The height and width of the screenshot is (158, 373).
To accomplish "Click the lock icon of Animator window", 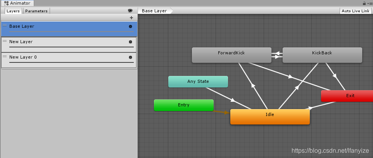I will (x=364, y=3).
